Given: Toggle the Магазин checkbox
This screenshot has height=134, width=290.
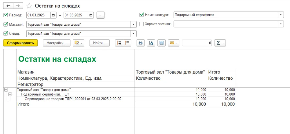Looking at the screenshot, I should [x=6, y=24].
